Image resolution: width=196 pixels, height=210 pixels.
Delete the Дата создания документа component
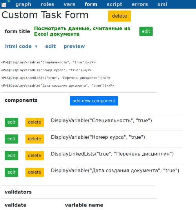click(x=34, y=172)
